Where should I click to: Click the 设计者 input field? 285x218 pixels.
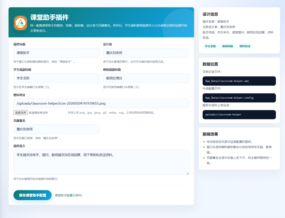point(146,53)
